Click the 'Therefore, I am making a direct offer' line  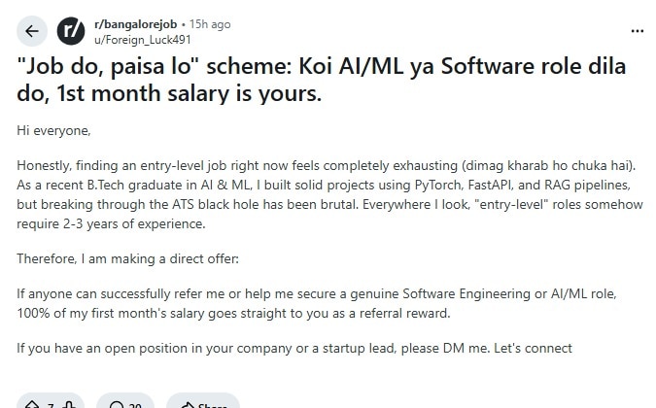(127, 258)
